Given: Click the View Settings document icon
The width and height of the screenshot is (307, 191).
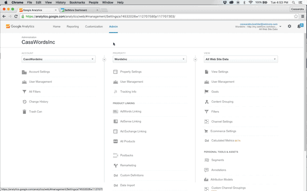Looking at the screenshot, I should coord(206,72).
